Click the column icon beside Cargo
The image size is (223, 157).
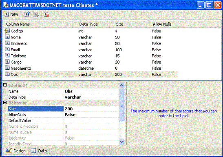7,62
